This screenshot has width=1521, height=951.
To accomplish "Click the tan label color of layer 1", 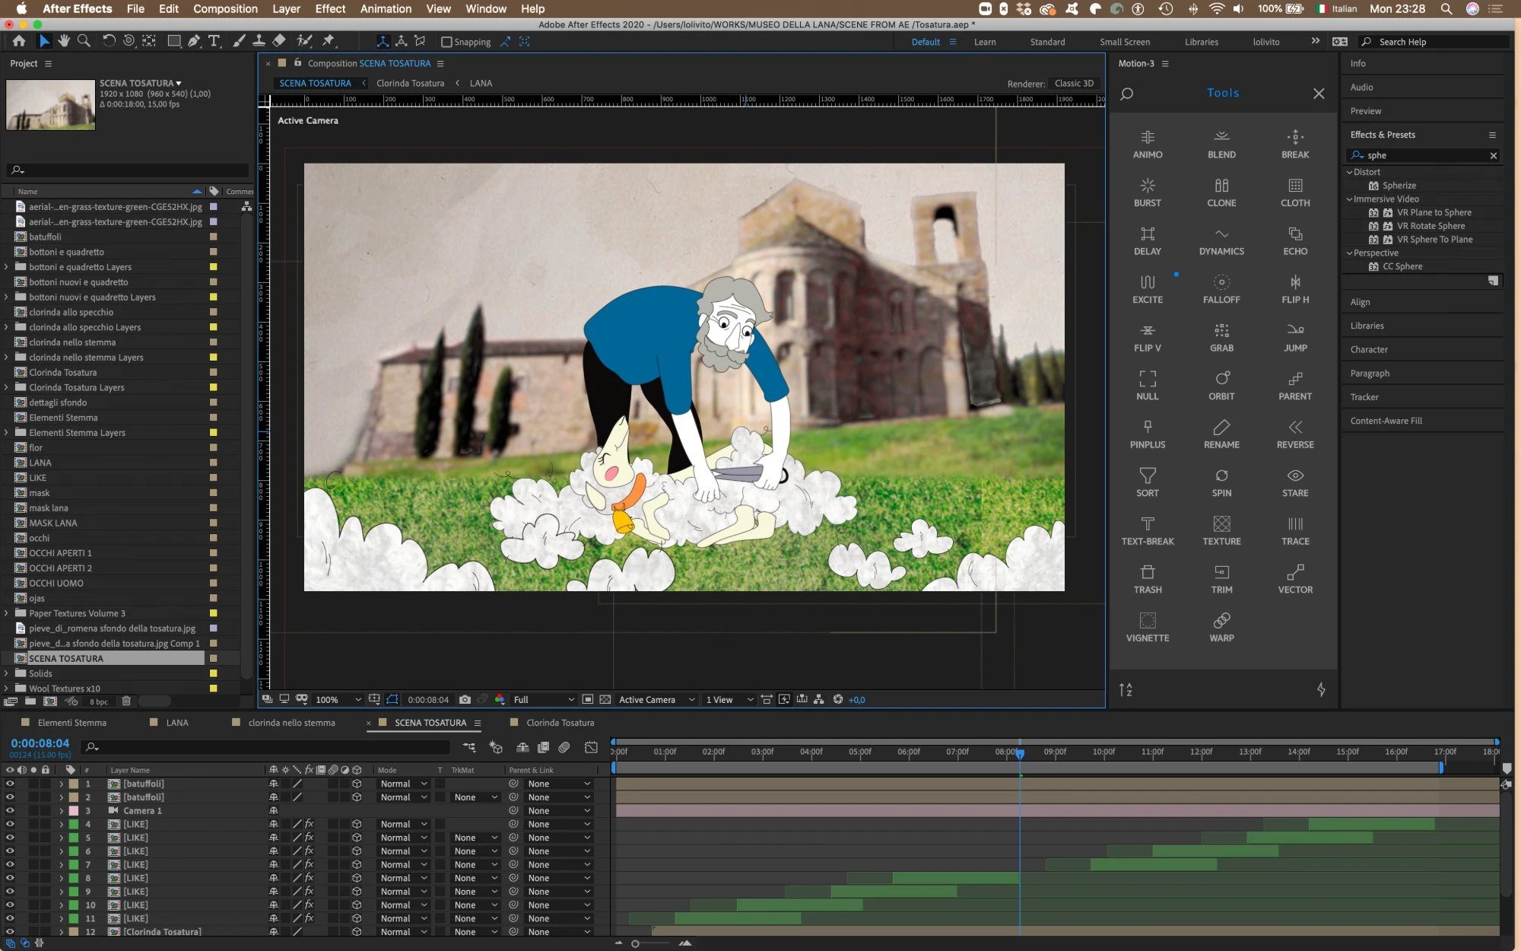I will (x=74, y=784).
